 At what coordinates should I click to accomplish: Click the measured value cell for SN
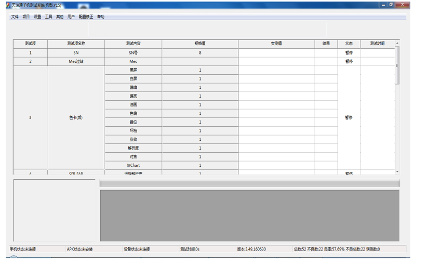(276, 52)
